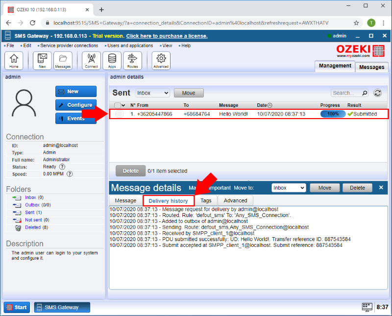Click the Delete button below message list

tap(130, 171)
